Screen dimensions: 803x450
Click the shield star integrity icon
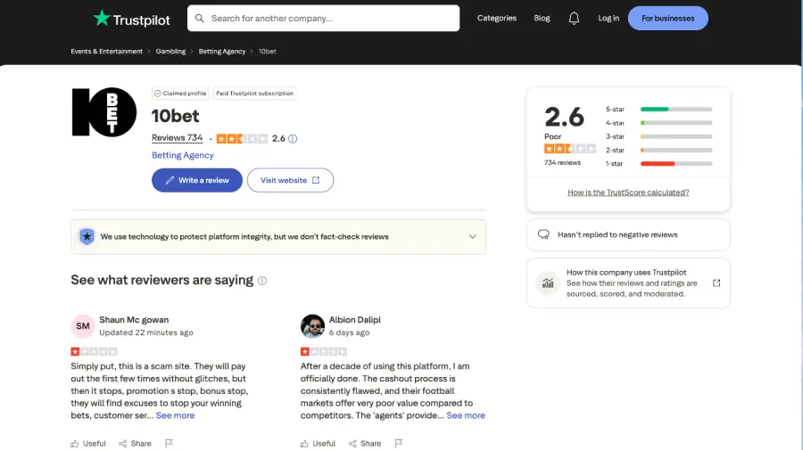coord(87,237)
